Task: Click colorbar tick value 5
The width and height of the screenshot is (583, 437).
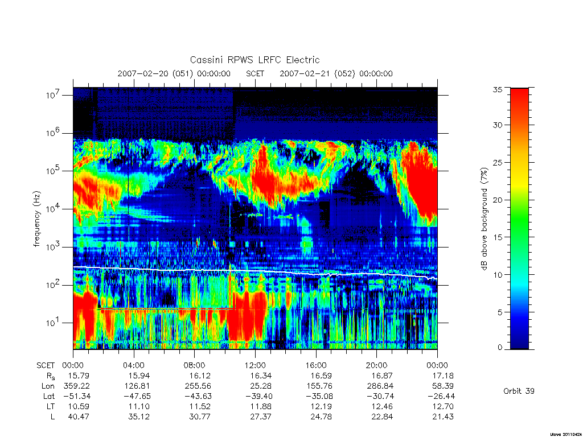Action: tap(500, 312)
